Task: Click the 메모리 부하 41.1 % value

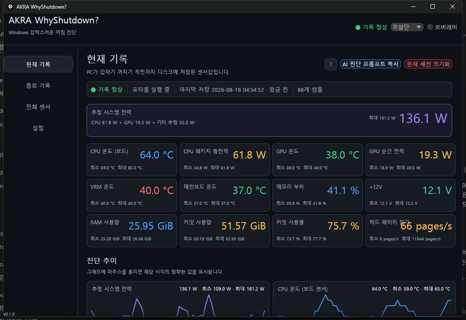Action: [343, 191]
